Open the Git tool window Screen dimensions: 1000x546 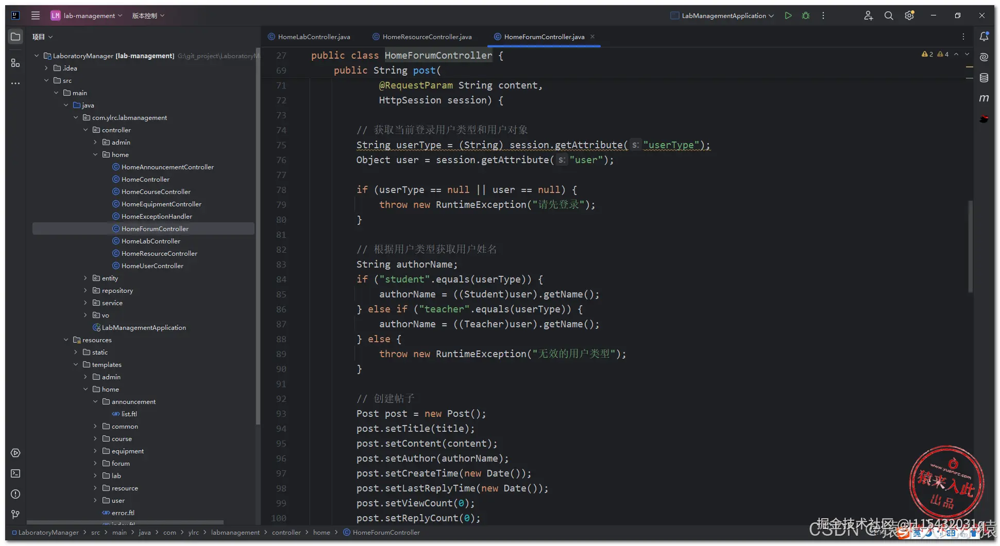coord(15,515)
